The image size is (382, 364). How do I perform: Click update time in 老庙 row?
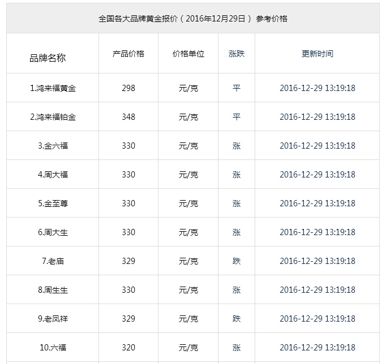tap(317, 261)
